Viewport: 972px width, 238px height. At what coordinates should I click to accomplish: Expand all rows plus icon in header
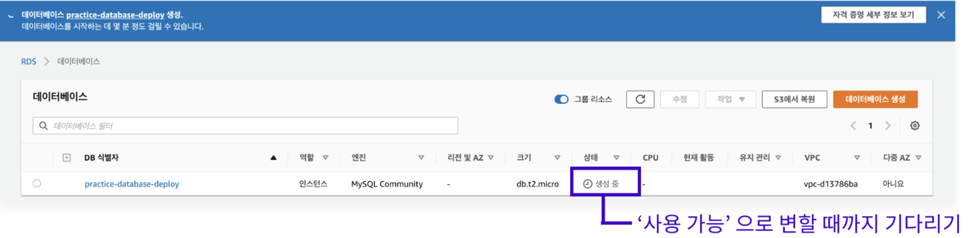(x=66, y=158)
